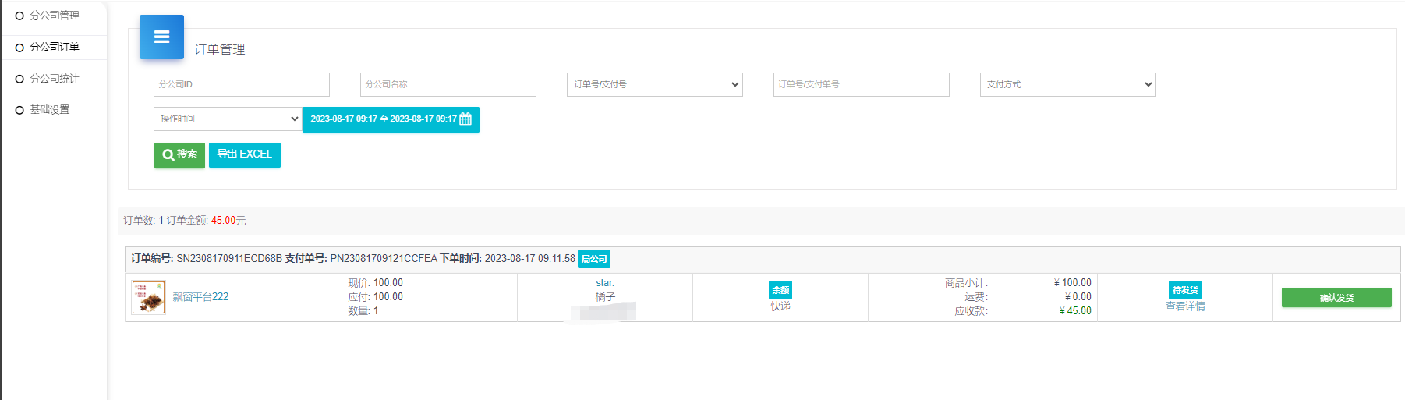This screenshot has width=1405, height=400.
Task: Open 分公司管理 in the sidebar
Action: pos(54,16)
